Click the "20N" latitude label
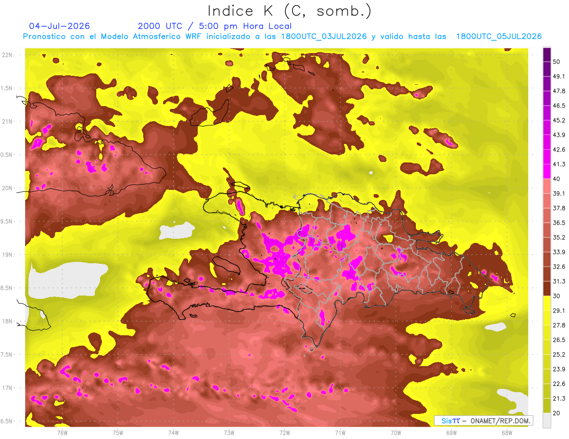 8,188
